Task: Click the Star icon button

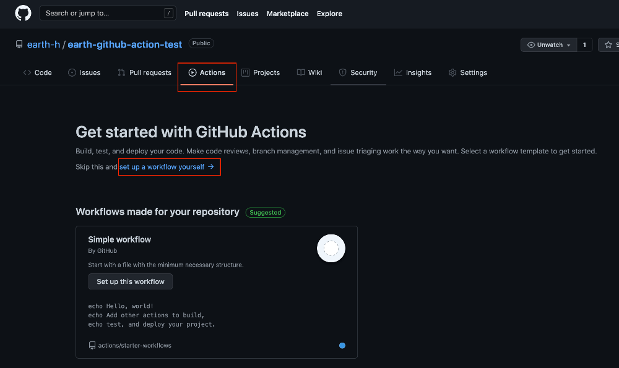Action: point(608,45)
